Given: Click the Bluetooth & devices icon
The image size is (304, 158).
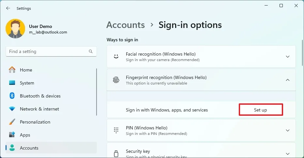Looking at the screenshot, I should (12, 96).
